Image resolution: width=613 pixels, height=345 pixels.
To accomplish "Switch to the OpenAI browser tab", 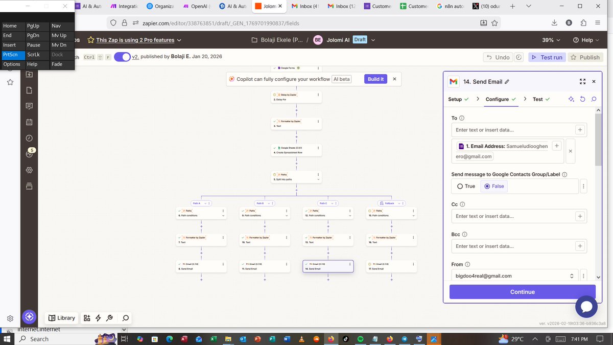I will (x=197, y=6).
